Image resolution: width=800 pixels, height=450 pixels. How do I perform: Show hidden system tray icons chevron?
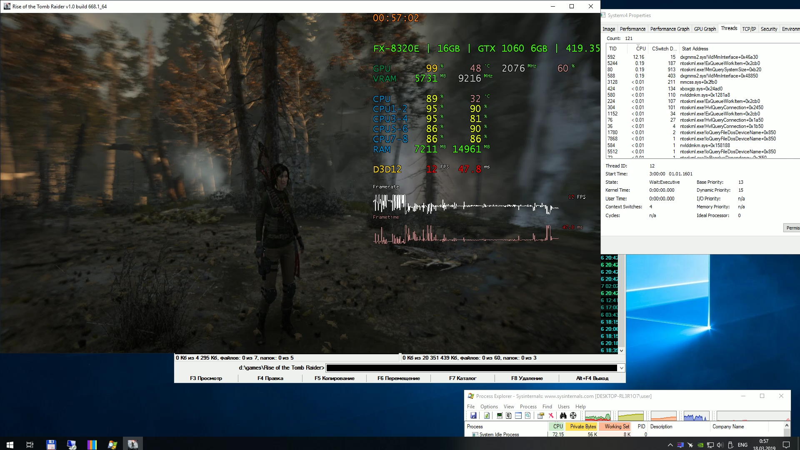tap(670, 445)
